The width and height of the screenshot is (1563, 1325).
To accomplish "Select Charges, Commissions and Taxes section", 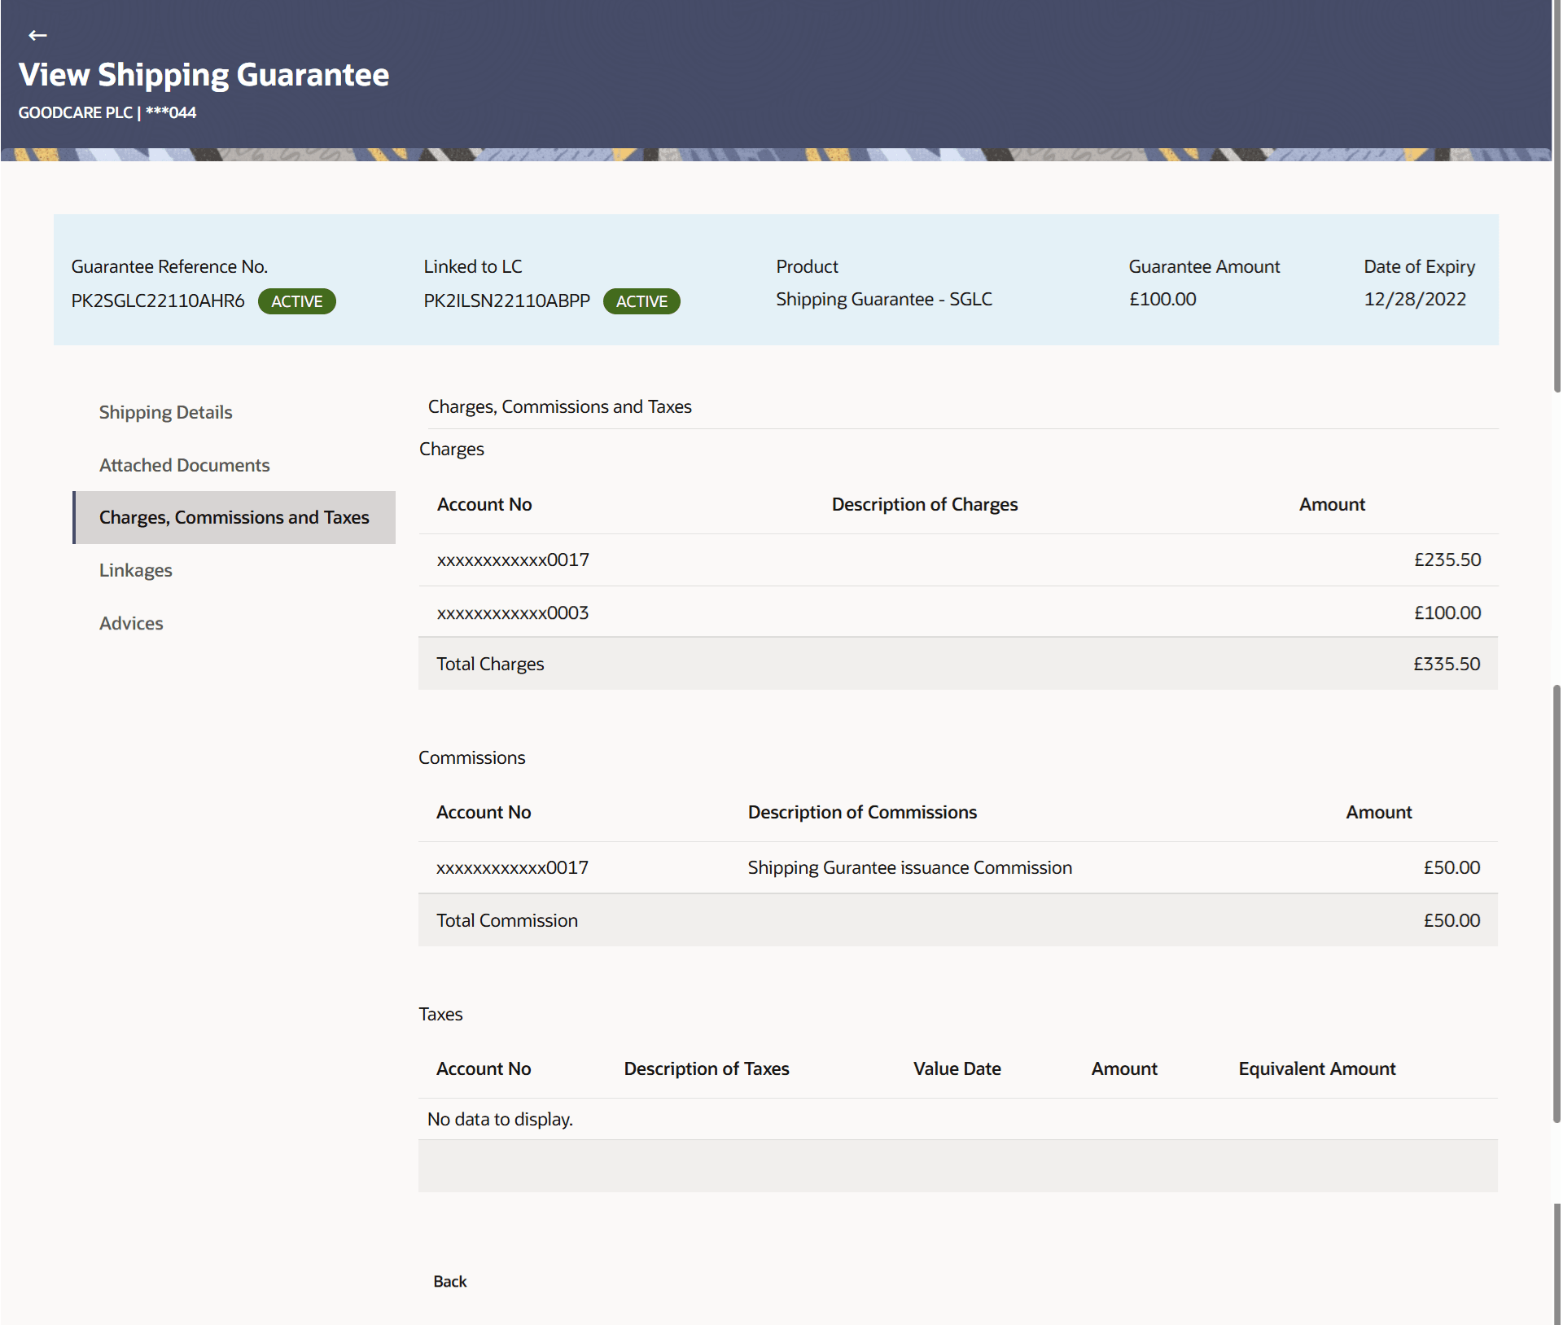I will [x=234, y=517].
